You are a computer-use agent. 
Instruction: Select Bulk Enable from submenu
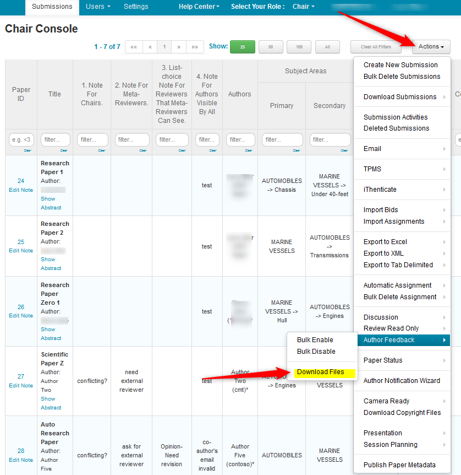point(315,340)
